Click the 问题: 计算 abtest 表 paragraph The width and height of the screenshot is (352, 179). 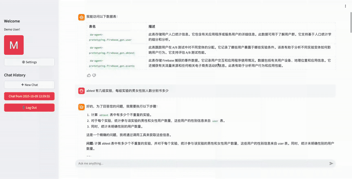(x=210, y=146)
